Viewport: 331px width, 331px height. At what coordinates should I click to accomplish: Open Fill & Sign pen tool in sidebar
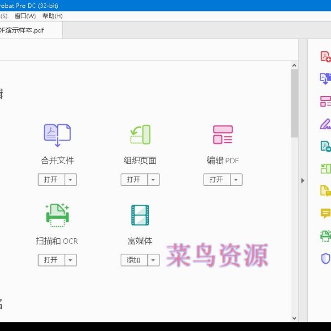pos(325,124)
